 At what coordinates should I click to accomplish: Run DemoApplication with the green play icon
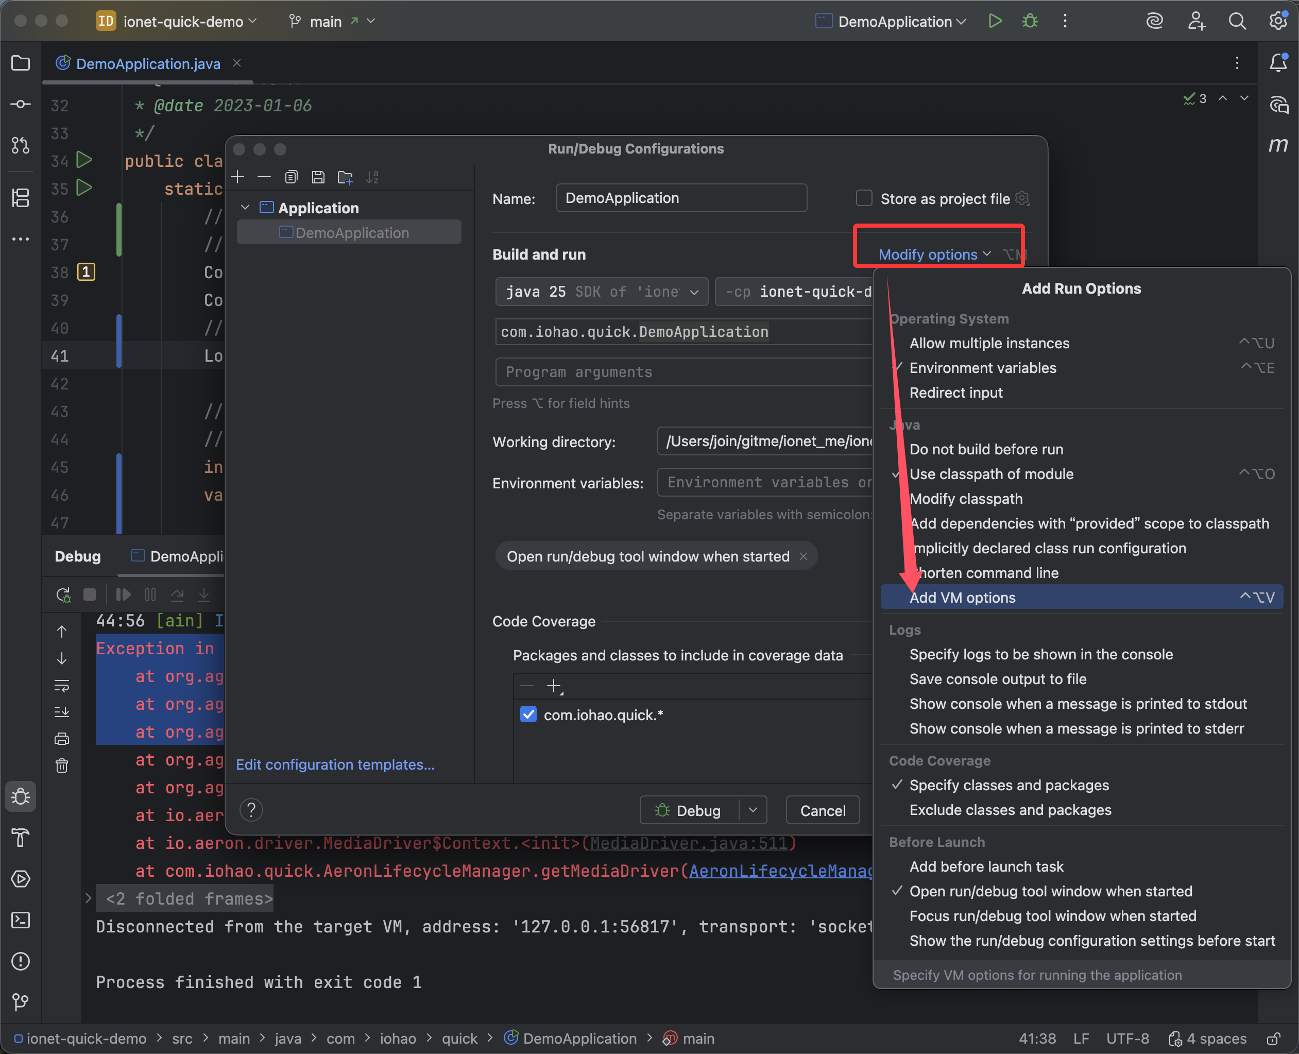pyautogui.click(x=995, y=21)
